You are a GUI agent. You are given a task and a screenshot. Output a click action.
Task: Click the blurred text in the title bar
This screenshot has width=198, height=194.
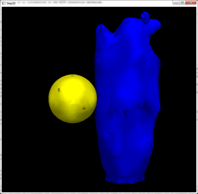[x=60, y=2]
